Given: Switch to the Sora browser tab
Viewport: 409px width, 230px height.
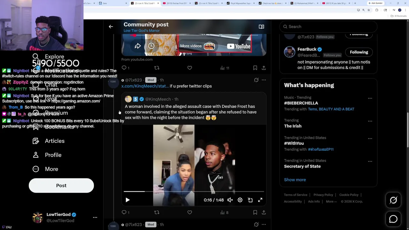Looking at the screenshot, I should click(112, 3).
